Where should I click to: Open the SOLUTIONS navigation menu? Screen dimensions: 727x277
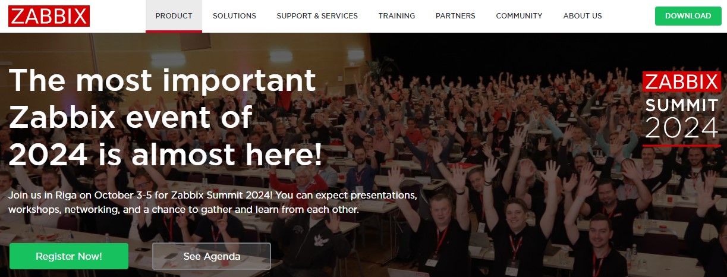point(234,16)
